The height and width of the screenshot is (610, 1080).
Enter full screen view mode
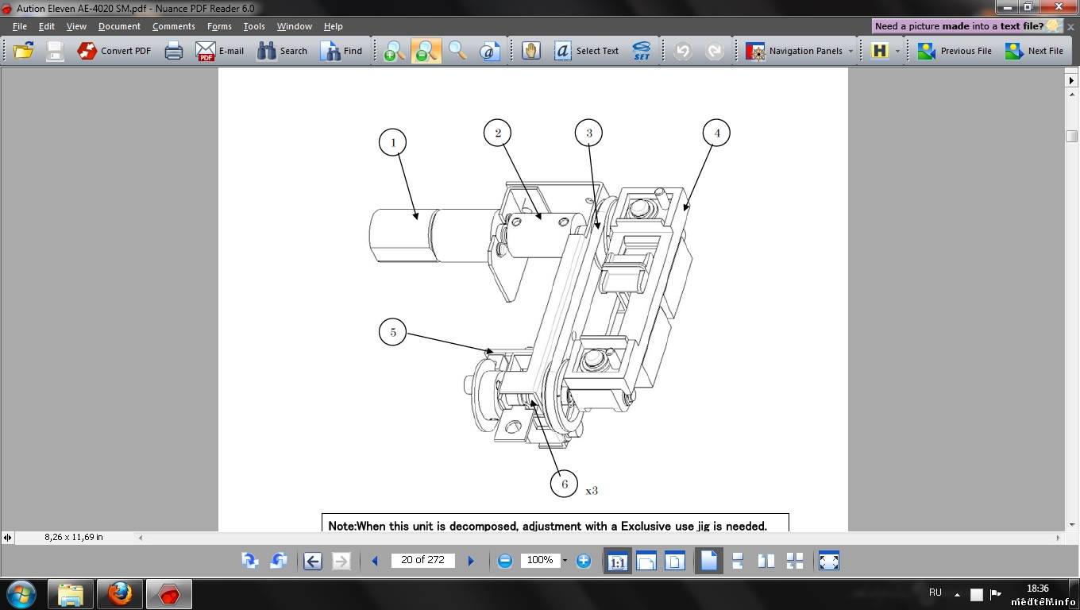828,561
